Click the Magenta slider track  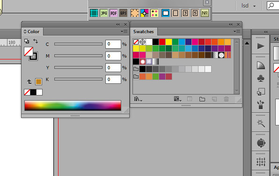pos(78,56)
